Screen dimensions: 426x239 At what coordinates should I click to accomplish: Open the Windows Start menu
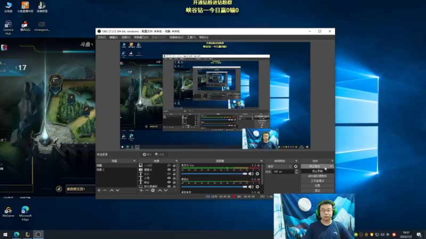click(5, 234)
